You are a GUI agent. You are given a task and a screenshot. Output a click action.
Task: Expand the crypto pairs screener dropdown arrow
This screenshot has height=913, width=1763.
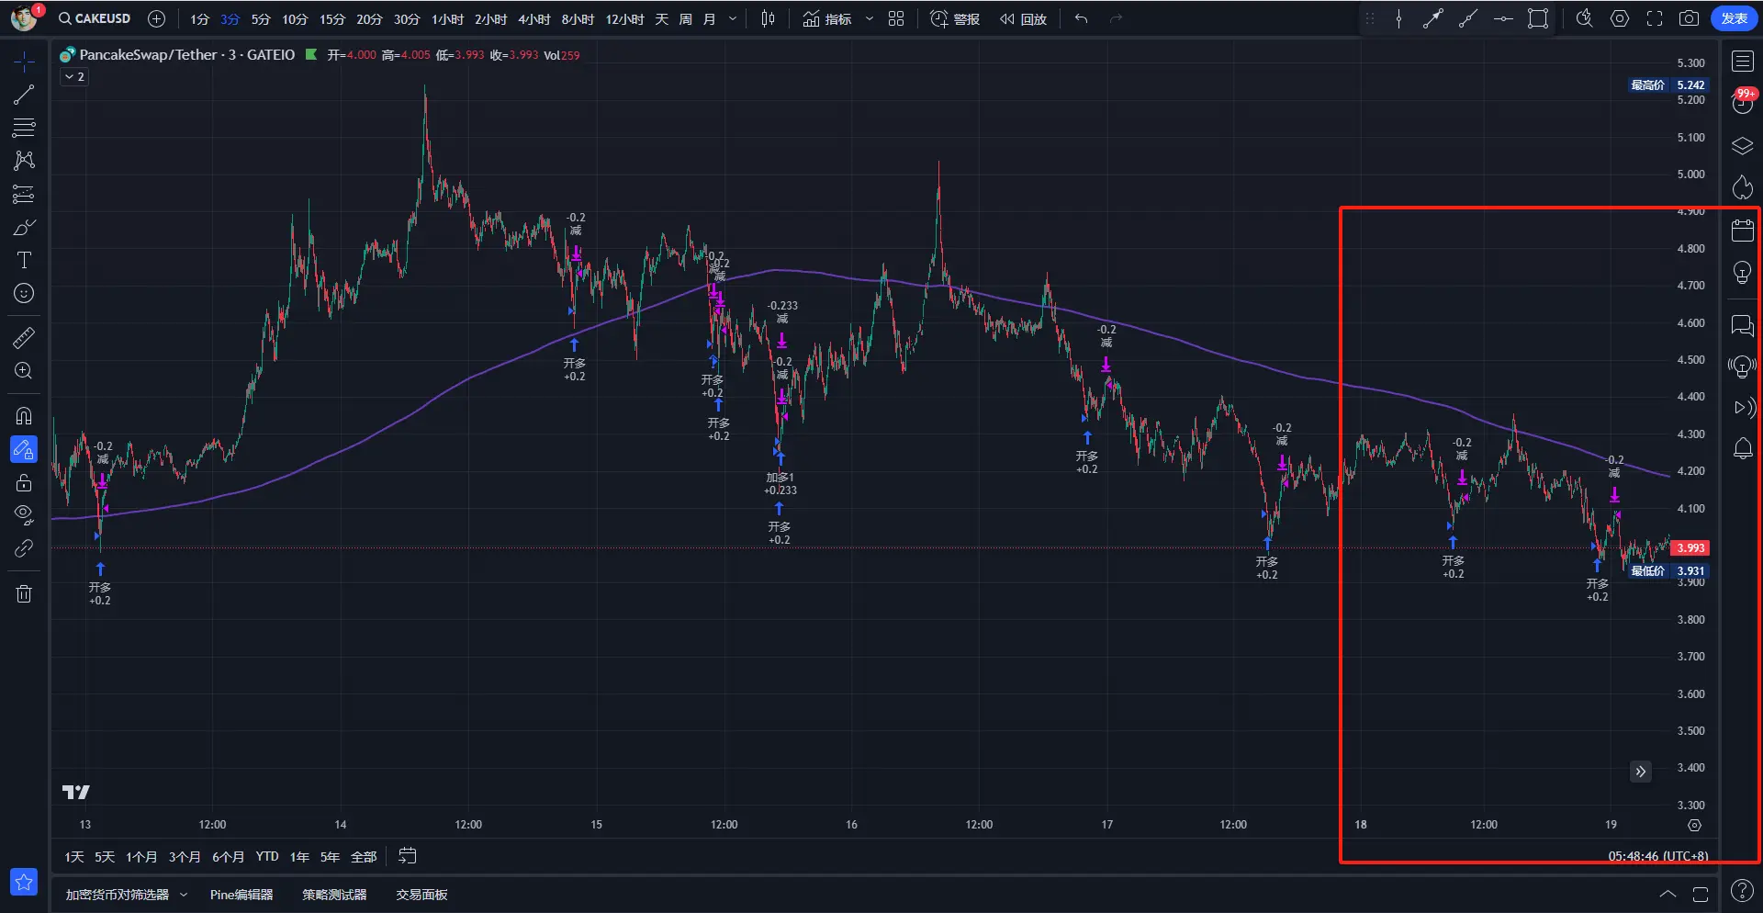tap(184, 895)
